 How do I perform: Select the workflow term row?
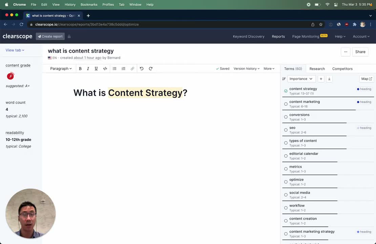click(x=328, y=208)
